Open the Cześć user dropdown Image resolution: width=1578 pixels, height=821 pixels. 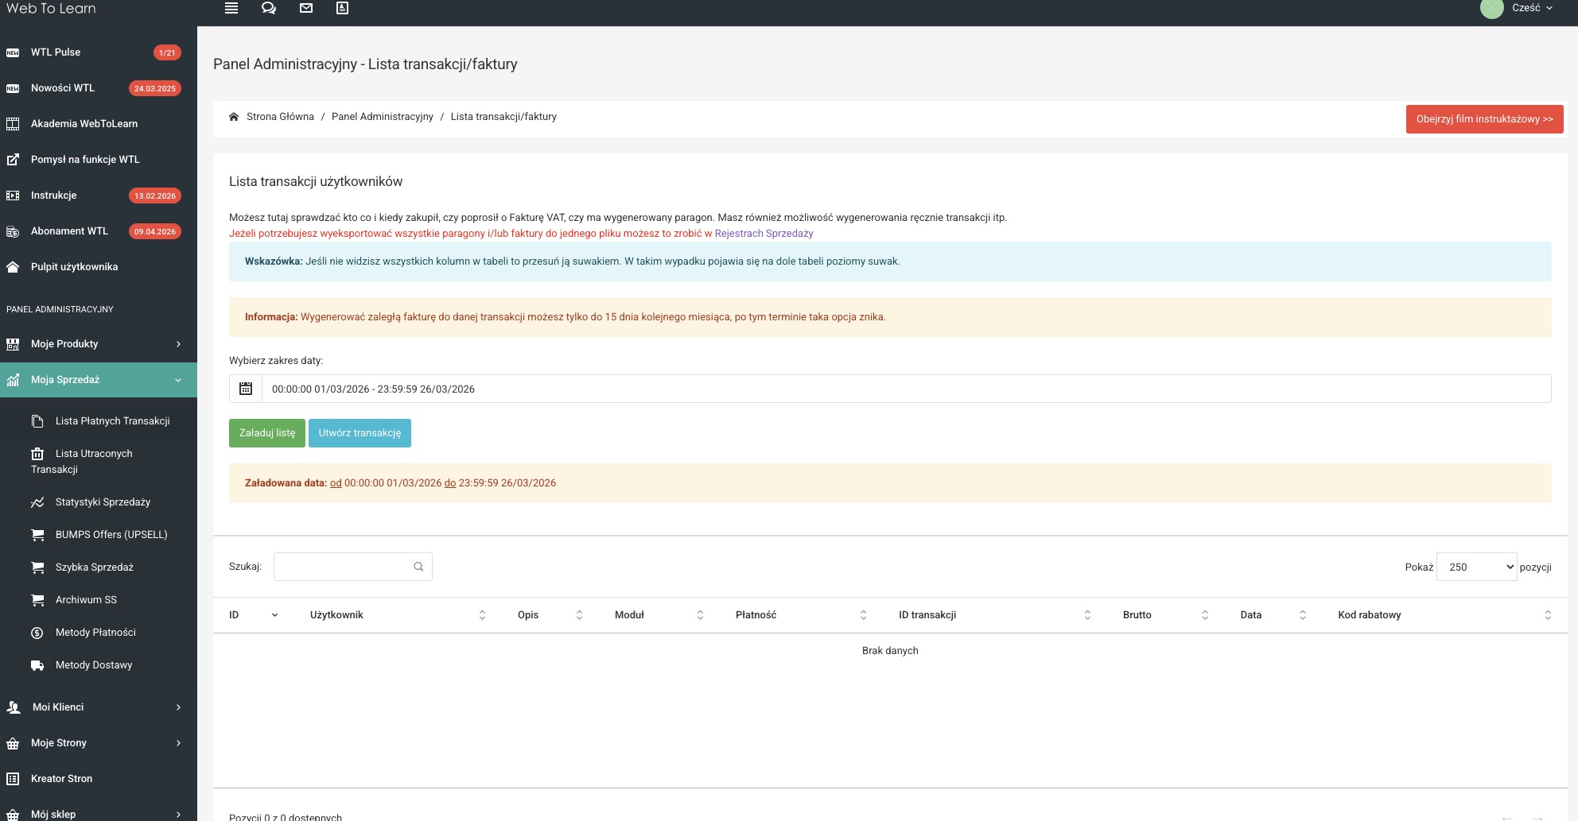pos(1532,8)
